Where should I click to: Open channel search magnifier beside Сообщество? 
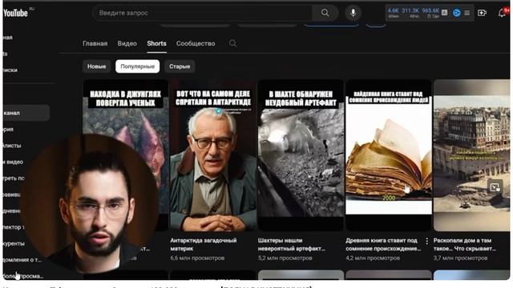coord(232,43)
